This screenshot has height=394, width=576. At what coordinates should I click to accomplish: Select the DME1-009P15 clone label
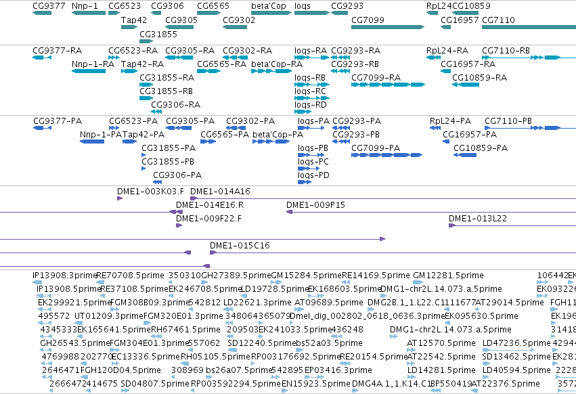(x=315, y=205)
